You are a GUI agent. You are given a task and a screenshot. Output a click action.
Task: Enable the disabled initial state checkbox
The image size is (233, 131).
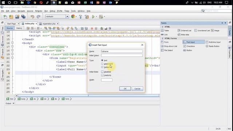point(102,72)
